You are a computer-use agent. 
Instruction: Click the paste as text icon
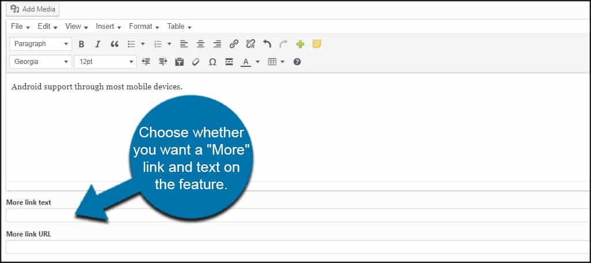179,62
